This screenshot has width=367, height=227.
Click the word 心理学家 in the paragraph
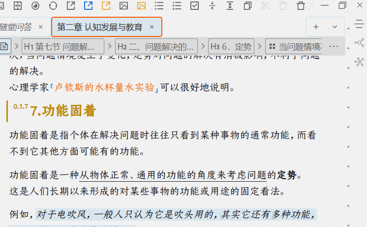[29, 87]
